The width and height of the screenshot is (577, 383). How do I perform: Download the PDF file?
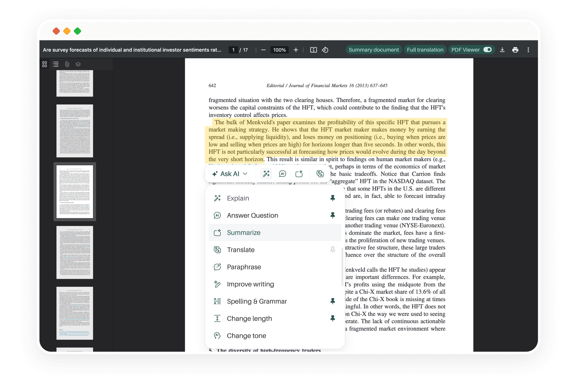coord(502,50)
